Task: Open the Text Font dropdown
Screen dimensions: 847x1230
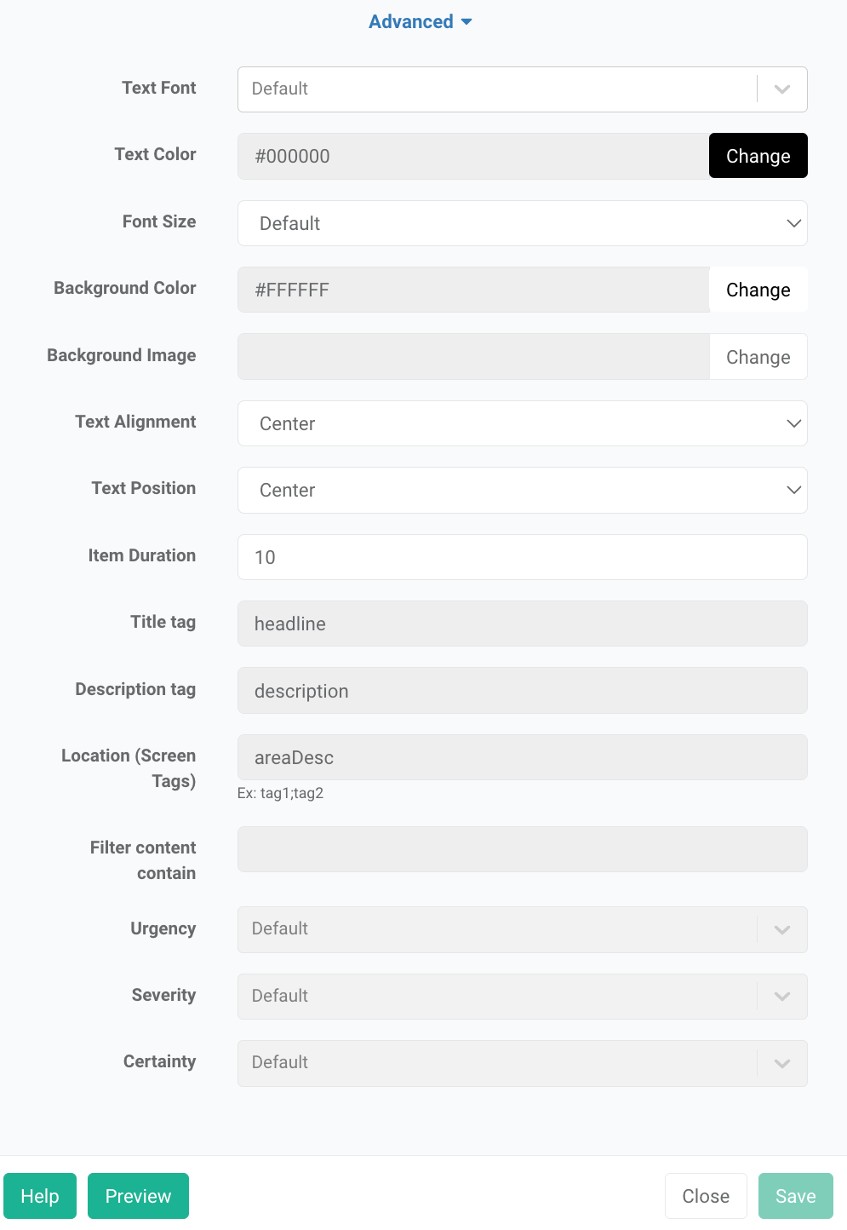Action: pyautogui.click(x=496, y=89)
